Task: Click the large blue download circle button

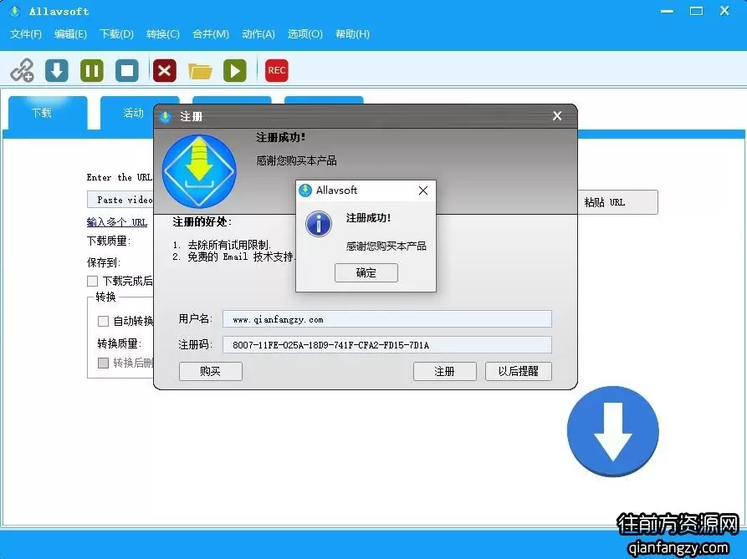Action: [612, 431]
